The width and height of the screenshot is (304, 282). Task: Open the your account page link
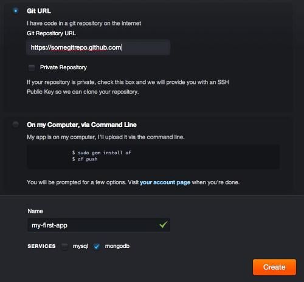(165, 182)
